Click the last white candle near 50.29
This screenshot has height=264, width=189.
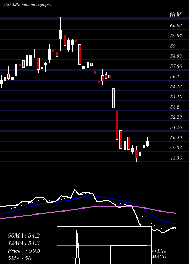coord(148,144)
